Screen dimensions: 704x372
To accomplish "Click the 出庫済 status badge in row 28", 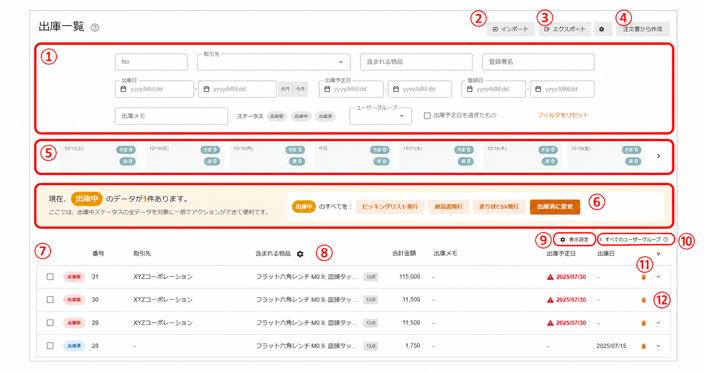I will 74,346.
